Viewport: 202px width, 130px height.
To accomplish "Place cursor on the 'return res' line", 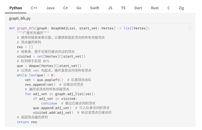I will (x=27, y=122).
